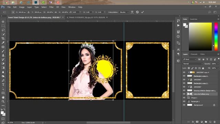Hide the '18432067 copy 4' layer

tap(184, 72)
